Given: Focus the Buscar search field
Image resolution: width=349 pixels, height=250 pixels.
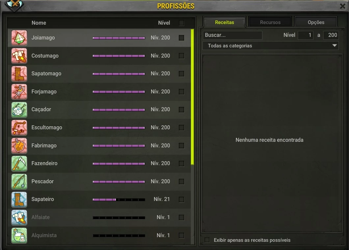Looking at the screenshot, I should tap(232, 35).
